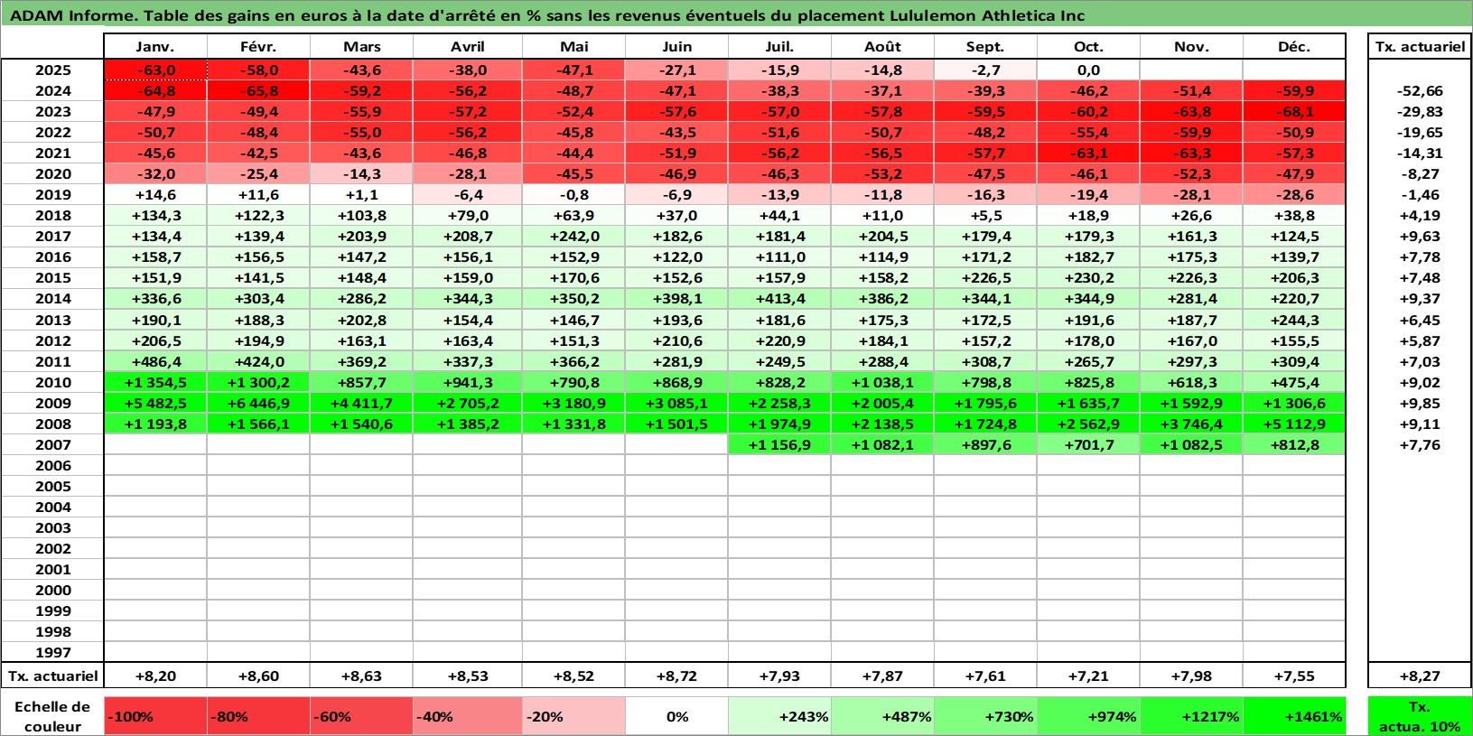Click the Tx. actuariel column header at right
Viewport: 1473px width, 736px height.
[1420, 47]
